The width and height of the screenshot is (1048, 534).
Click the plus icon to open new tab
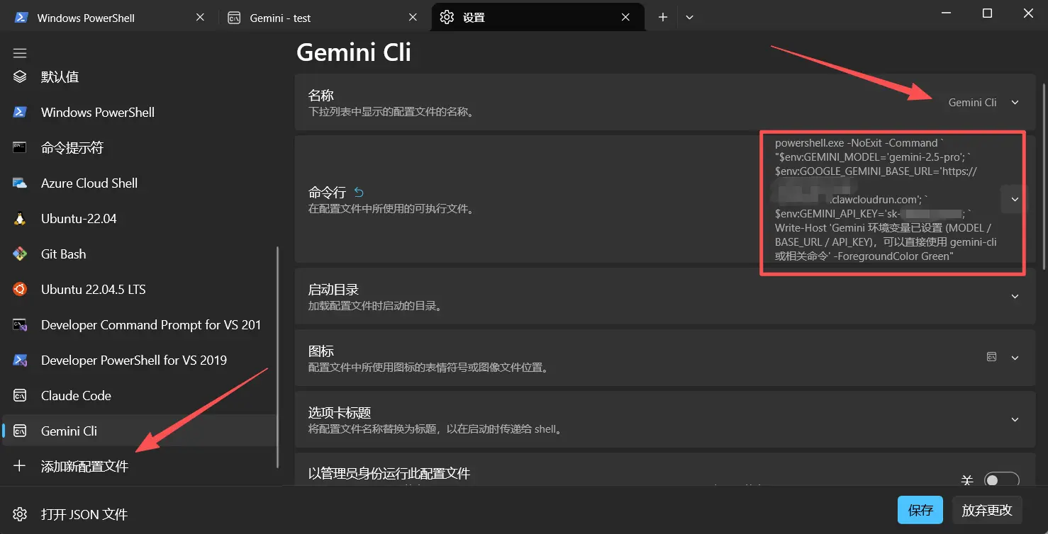(663, 18)
